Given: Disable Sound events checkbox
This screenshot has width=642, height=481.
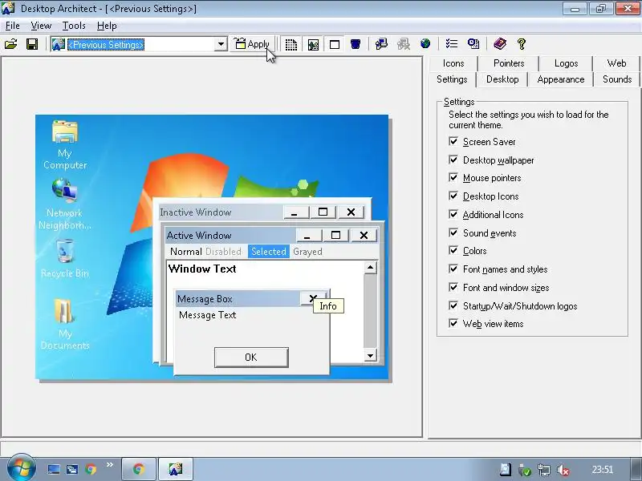Looking at the screenshot, I should [453, 232].
